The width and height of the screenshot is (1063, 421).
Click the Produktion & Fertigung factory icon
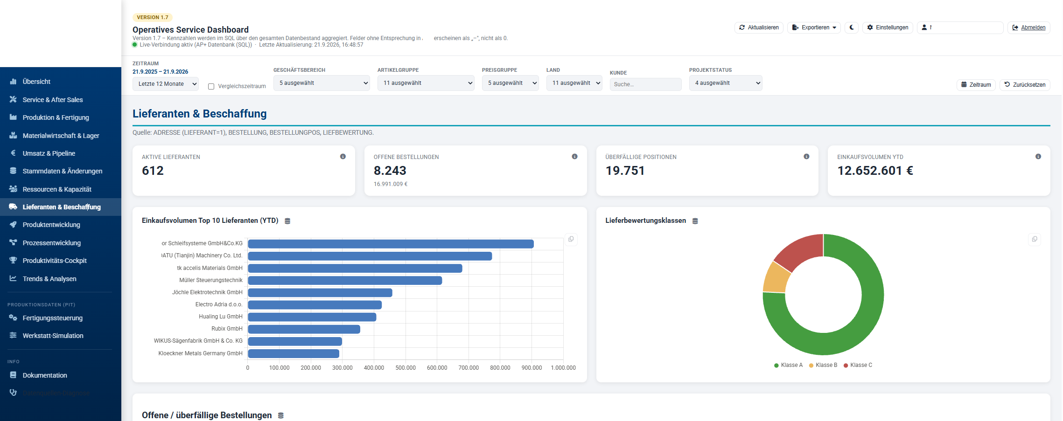tap(13, 117)
